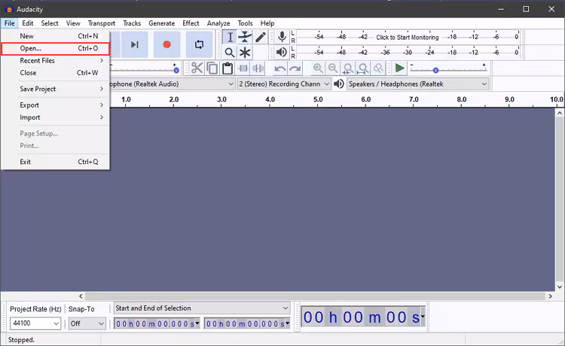Click the Undo arrow icon
The image size is (565, 346).
[x=279, y=68]
